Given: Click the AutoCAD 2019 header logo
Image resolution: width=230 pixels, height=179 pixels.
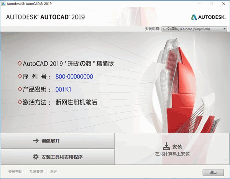Looking at the screenshot, I should point(46,17).
